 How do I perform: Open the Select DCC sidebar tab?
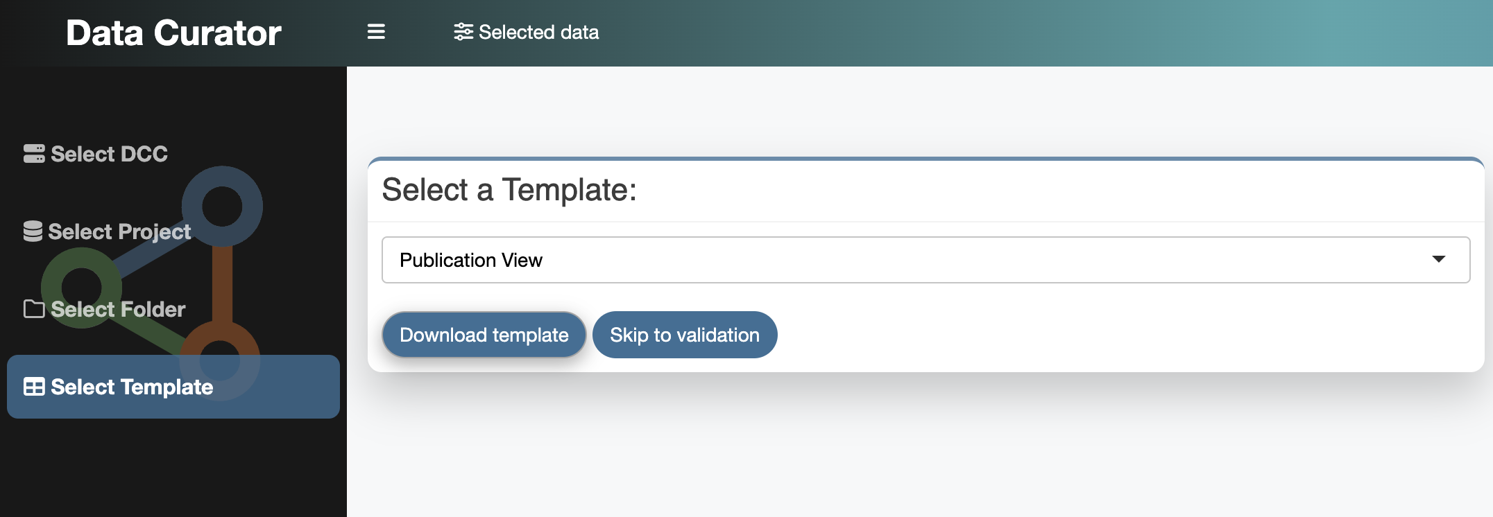click(173, 154)
